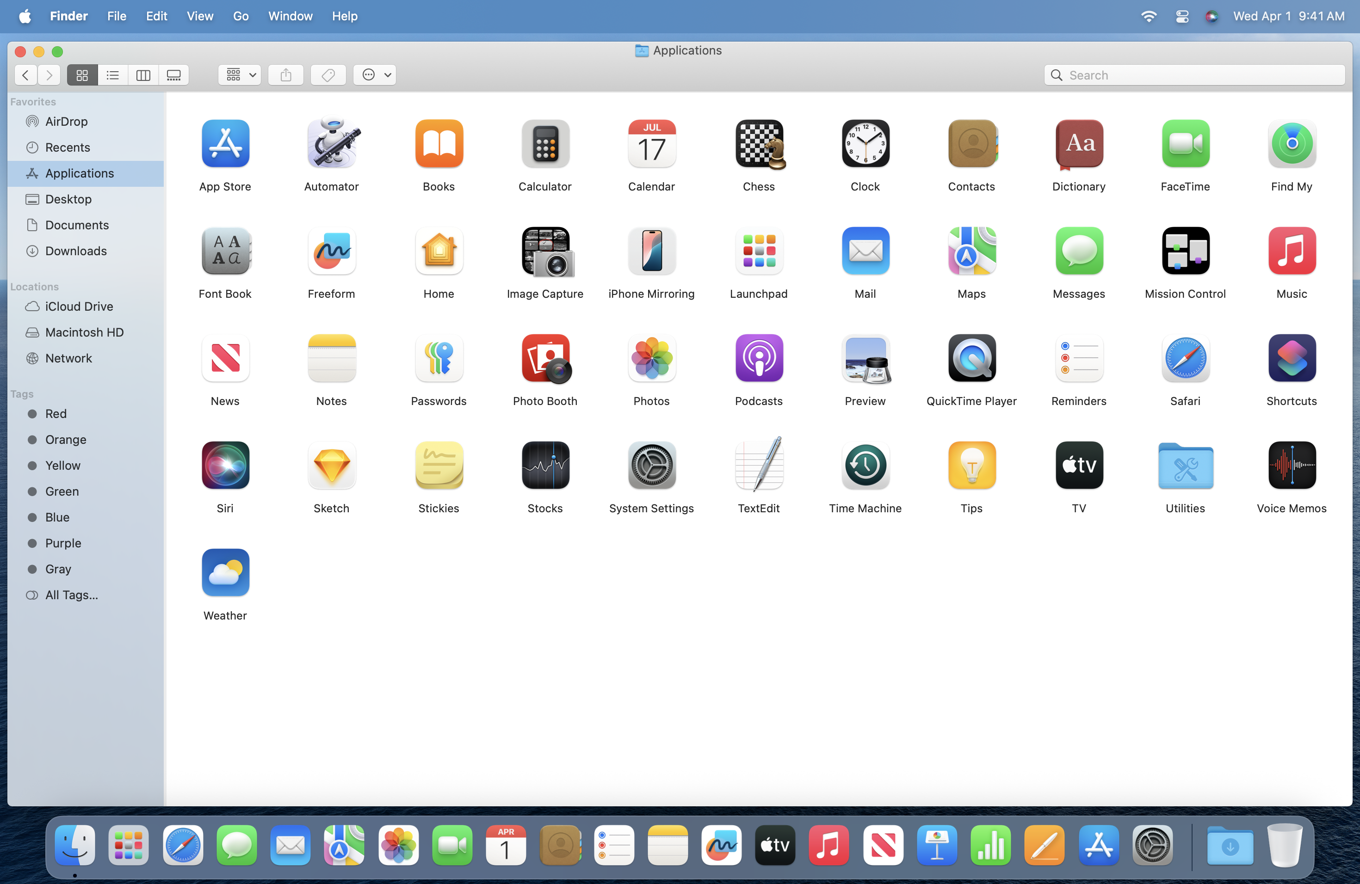
Task: Open the group-by grid dropdown
Action: click(x=240, y=75)
